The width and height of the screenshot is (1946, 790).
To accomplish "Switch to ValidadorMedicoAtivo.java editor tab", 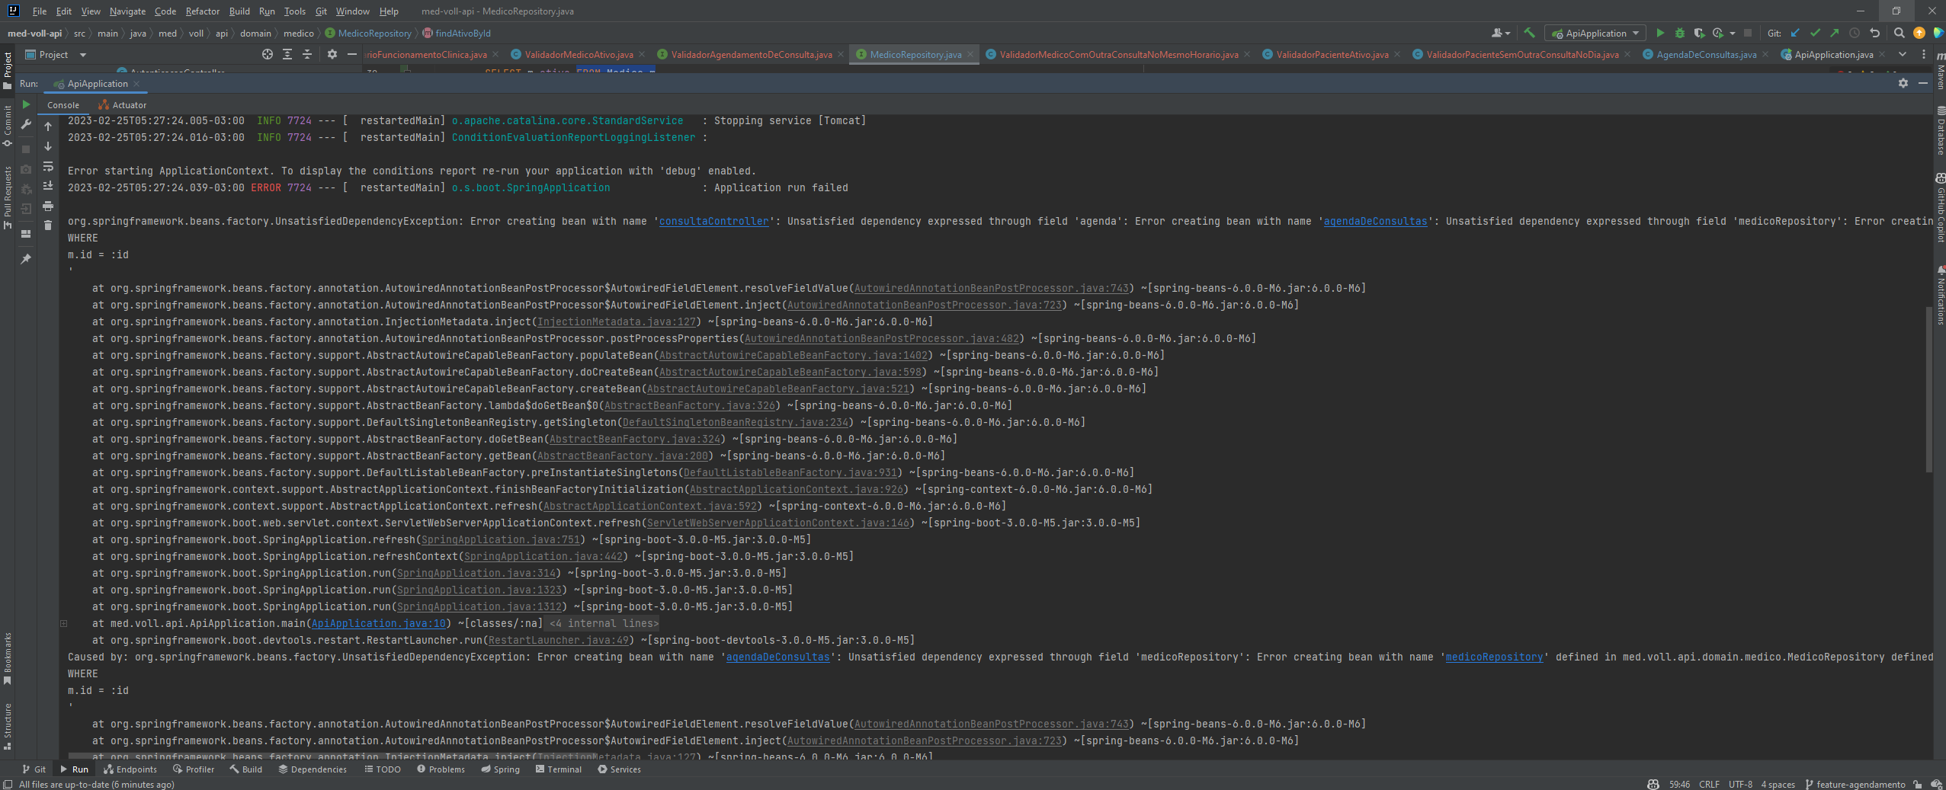I will [579, 54].
